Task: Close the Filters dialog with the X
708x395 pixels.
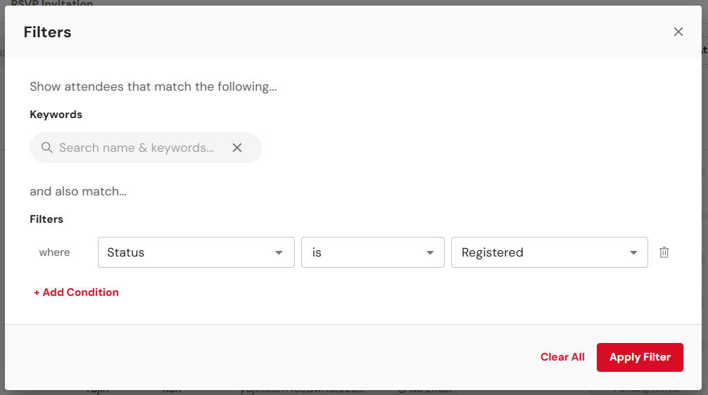Action: tap(678, 32)
